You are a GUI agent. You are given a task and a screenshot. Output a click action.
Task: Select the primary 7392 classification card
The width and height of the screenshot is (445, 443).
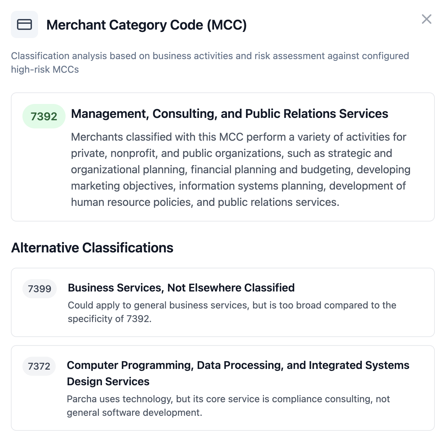pos(223,157)
